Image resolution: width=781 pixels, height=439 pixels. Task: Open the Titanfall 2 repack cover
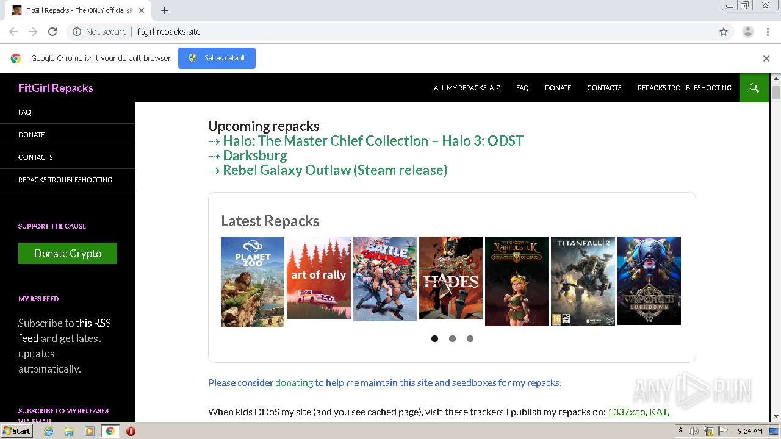tap(583, 282)
